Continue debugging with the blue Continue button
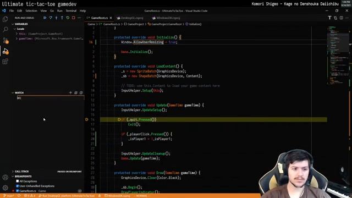 45,18
